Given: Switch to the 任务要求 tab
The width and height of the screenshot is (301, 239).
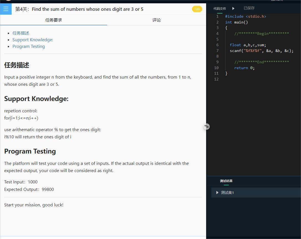Looking at the screenshot, I should tap(54, 20).
